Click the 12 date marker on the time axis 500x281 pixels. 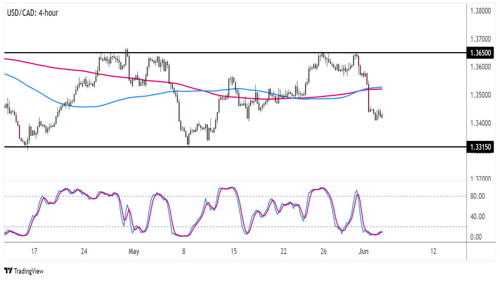point(433,251)
